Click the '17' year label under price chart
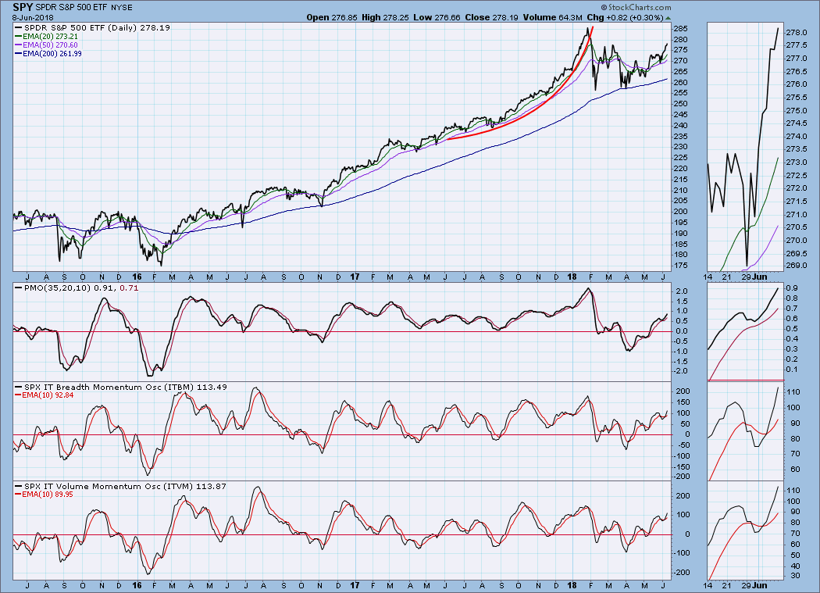Viewport: 820px width, 593px height. pos(355,277)
